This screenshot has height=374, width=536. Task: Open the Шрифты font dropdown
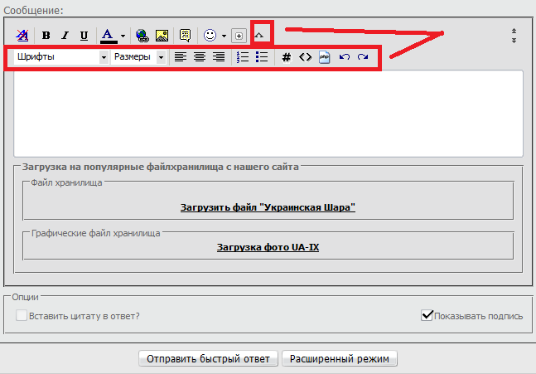tap(61, 56)
